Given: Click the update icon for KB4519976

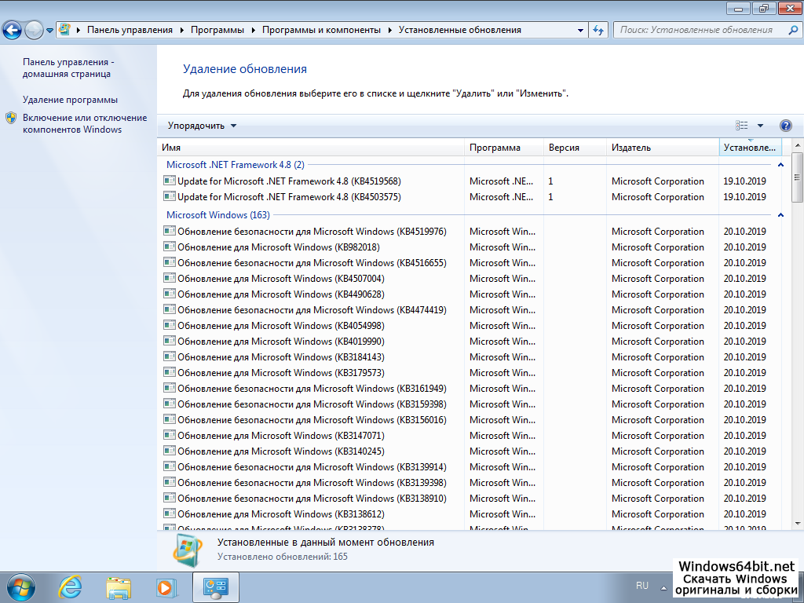Looking at the screenshot, I should tap(169, 232).
